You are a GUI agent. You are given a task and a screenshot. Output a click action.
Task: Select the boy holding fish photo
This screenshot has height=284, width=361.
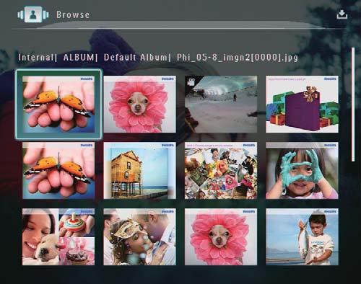[302, 237]
